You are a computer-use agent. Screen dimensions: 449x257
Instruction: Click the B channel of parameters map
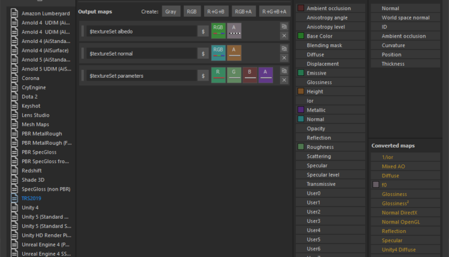click(x=250, y=75)
